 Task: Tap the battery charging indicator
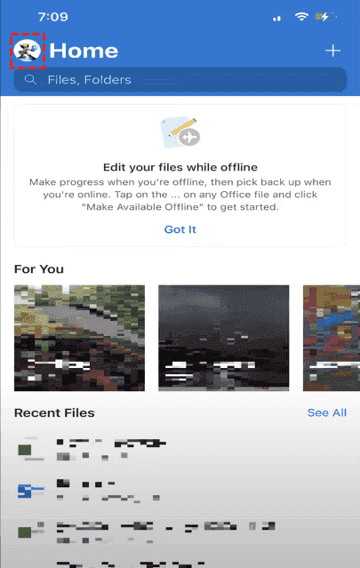[325, 17]
